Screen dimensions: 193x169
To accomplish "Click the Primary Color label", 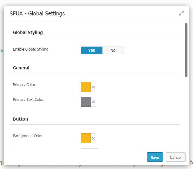I will 24,85.
